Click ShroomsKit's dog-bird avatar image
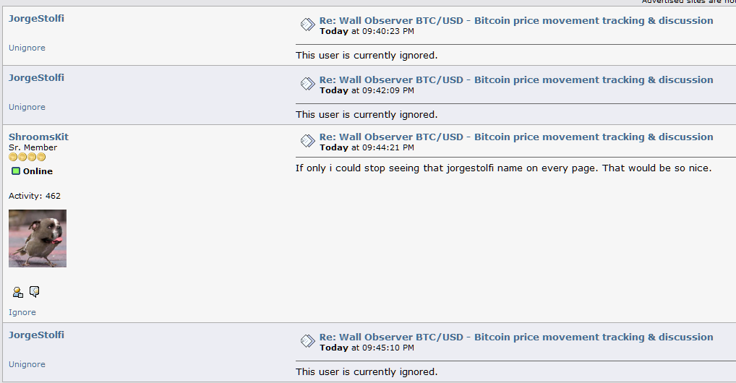736x383 pixels. click(x=38, y=238)
